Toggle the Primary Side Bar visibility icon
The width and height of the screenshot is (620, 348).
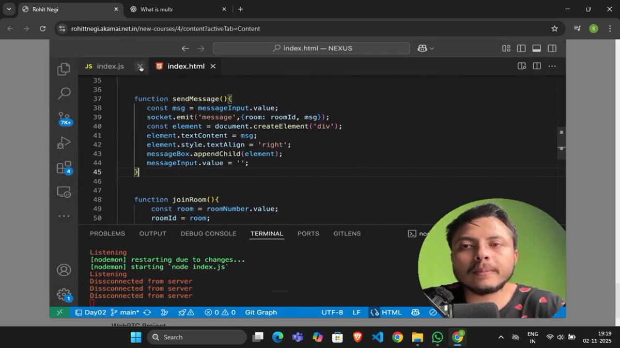521,48
